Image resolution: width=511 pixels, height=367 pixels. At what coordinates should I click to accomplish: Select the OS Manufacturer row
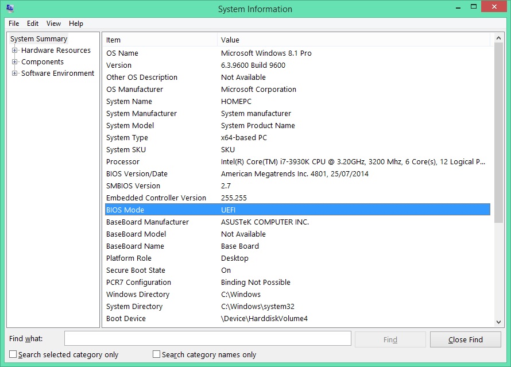tap(297, 89)
